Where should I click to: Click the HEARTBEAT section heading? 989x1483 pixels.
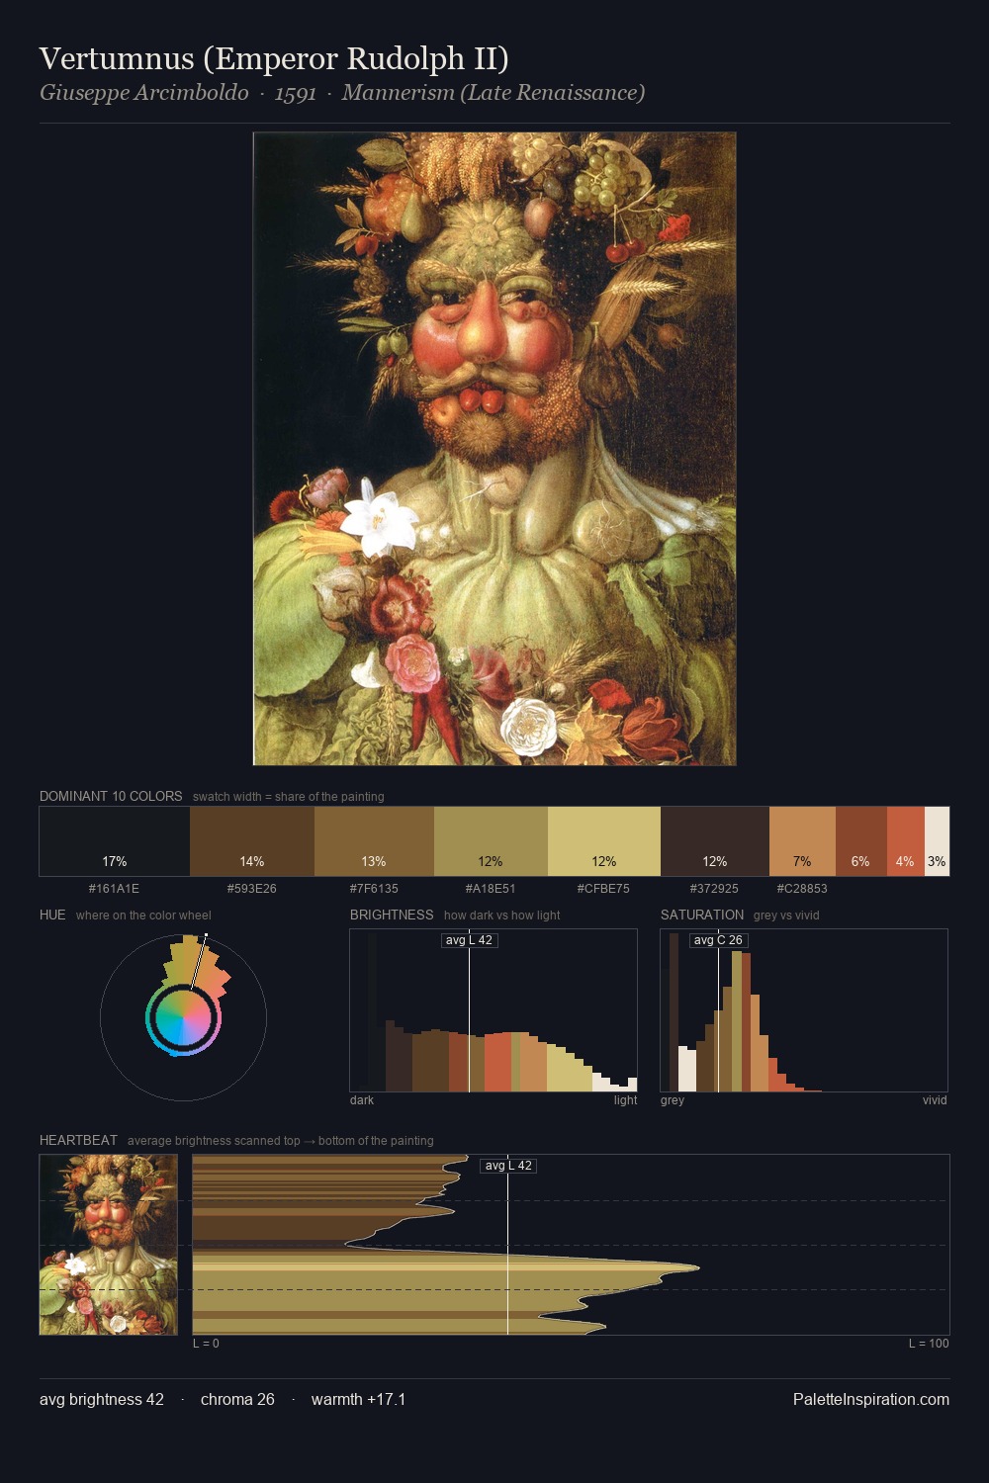pyautogui.click(x=78, y=1140)
